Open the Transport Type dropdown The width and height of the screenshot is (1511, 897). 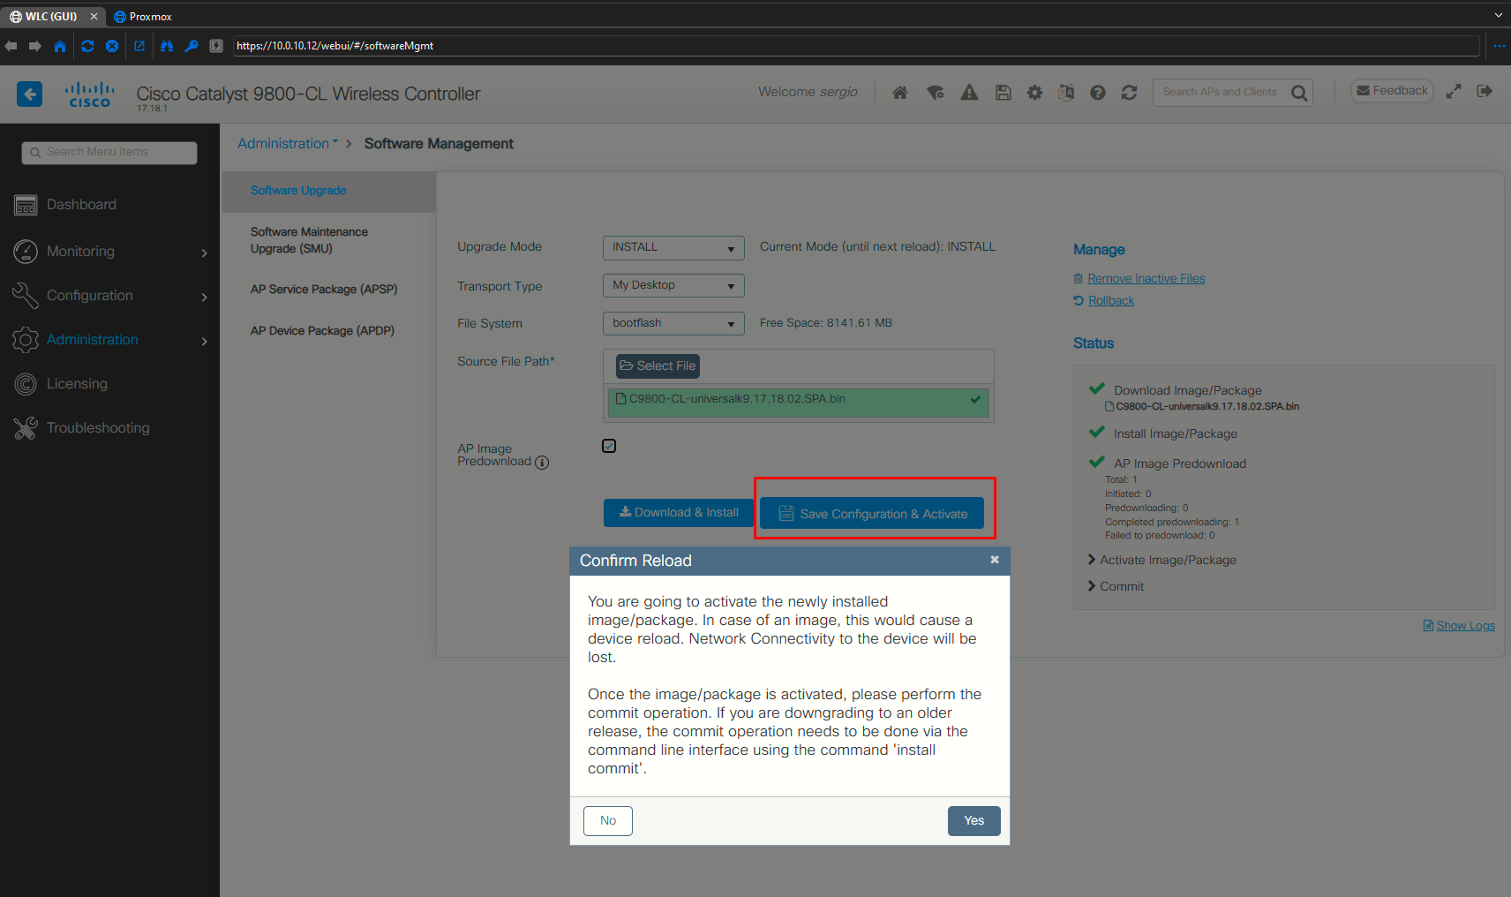click(x=673, y=286)
